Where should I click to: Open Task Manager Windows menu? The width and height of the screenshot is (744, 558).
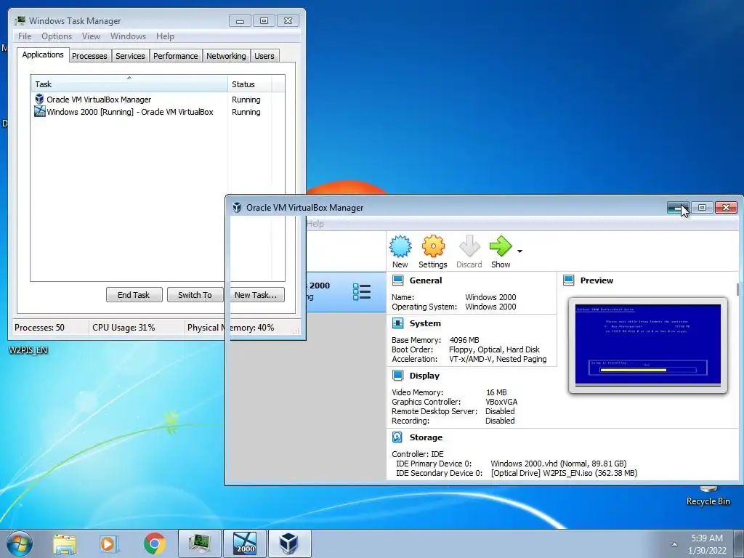[x=128, y=36]
